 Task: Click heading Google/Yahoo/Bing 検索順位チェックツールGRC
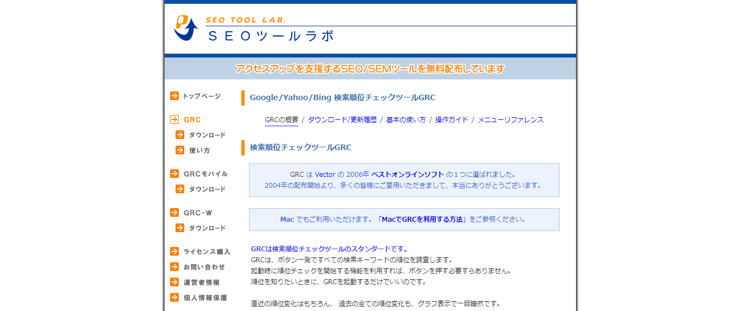click(x=342, y=97)
